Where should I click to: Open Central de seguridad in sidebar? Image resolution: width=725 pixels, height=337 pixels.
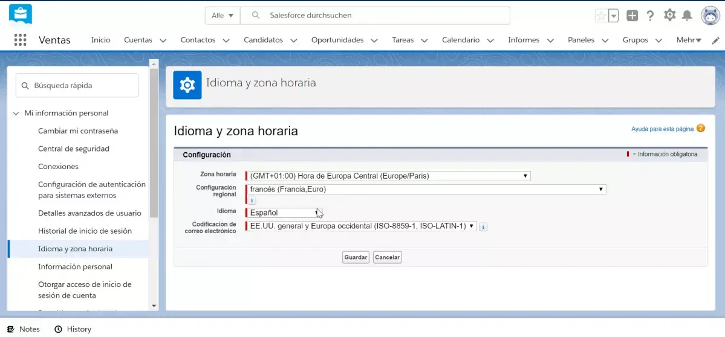coord(74,149)
